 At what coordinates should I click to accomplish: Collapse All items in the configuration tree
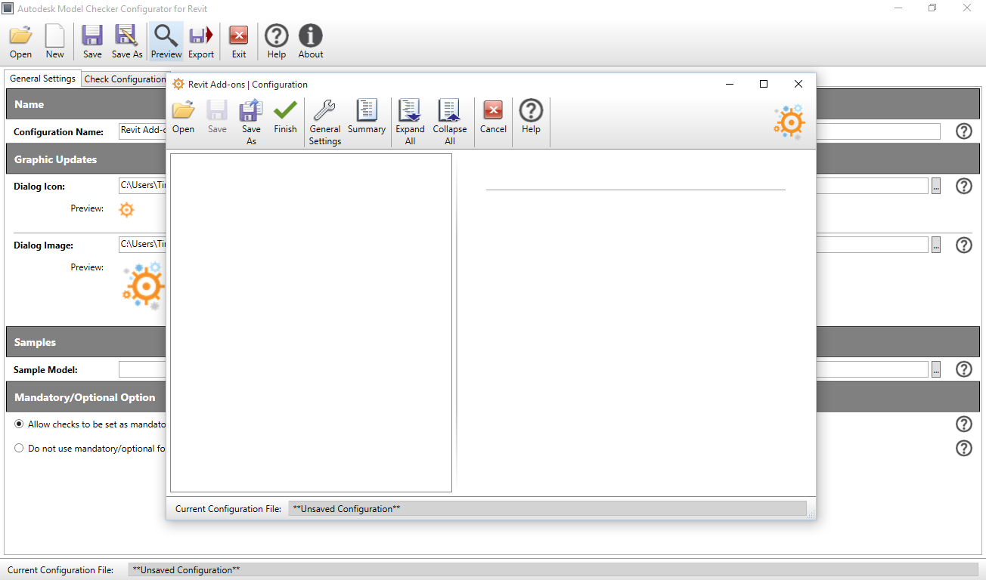[x=449, y=119]
